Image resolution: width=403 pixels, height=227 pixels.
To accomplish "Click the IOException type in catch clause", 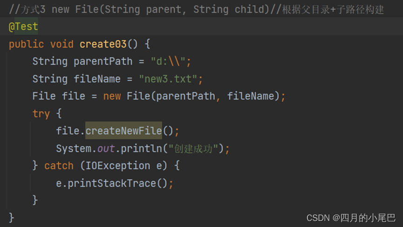I will tap(118, 166).
